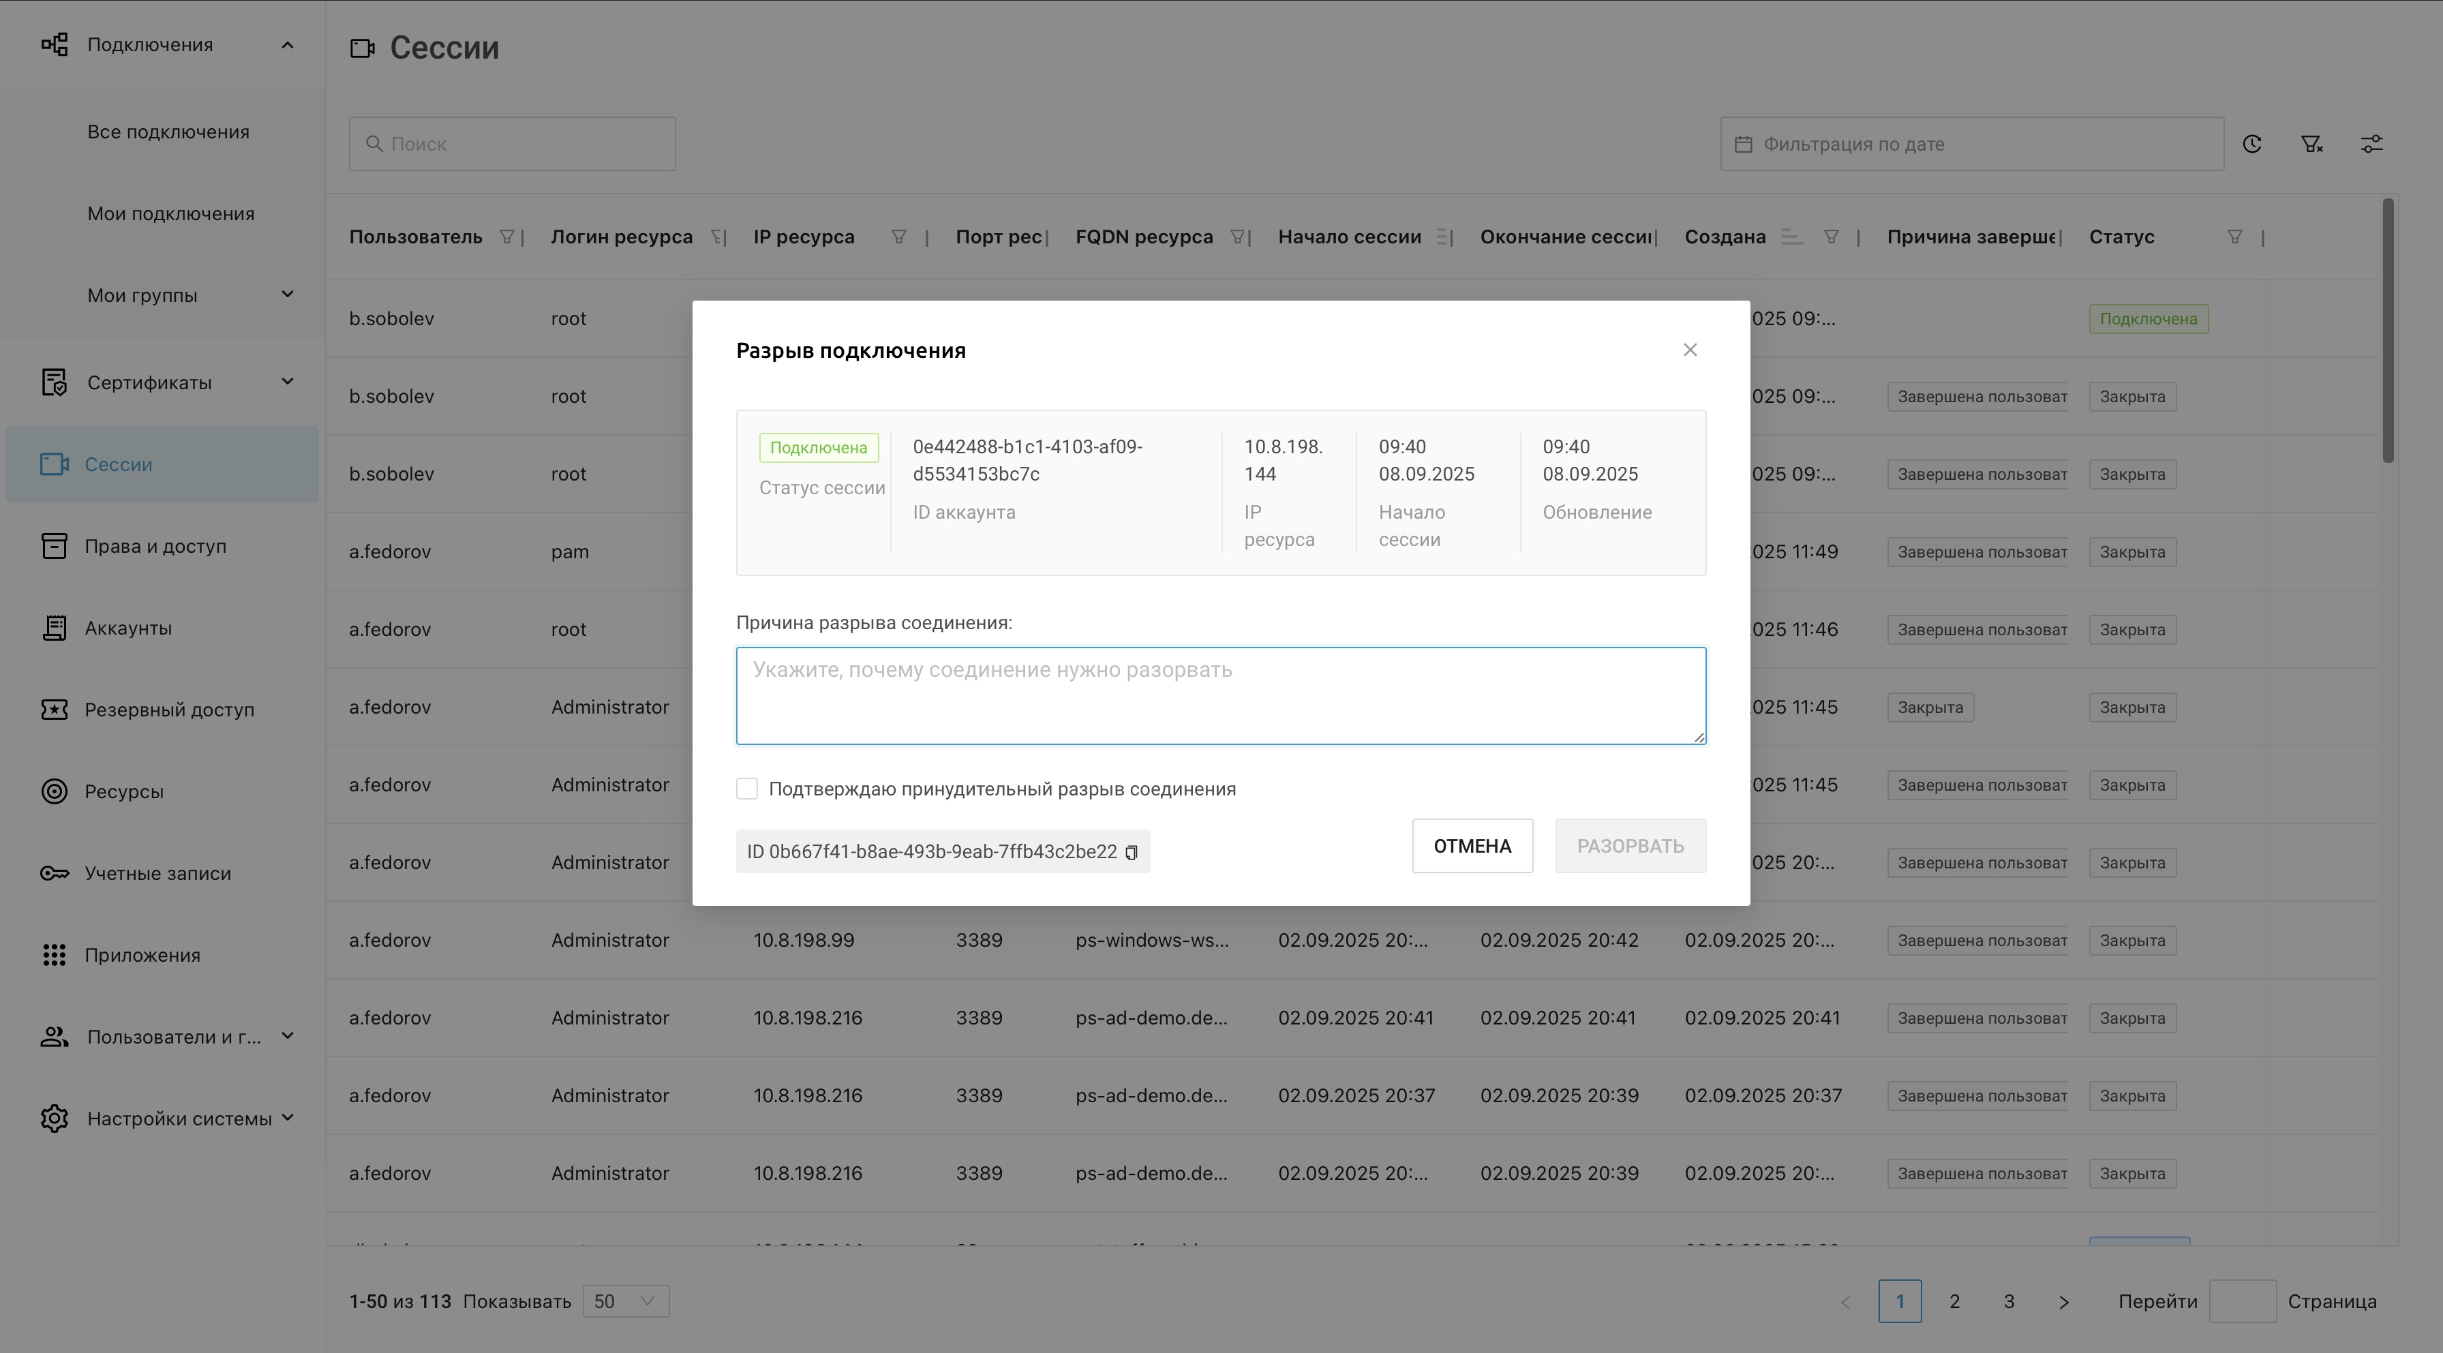Click the Создана column sort icon

[x=1791, y=237]
